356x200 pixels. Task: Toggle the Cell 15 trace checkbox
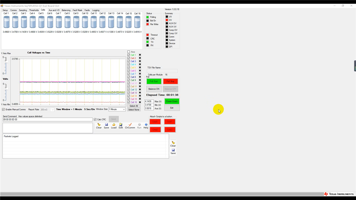pos(129,99)
